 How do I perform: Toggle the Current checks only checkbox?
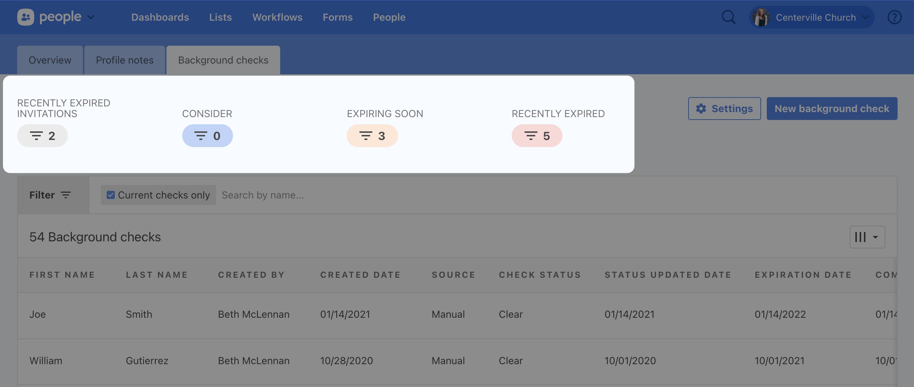(111, 195)
